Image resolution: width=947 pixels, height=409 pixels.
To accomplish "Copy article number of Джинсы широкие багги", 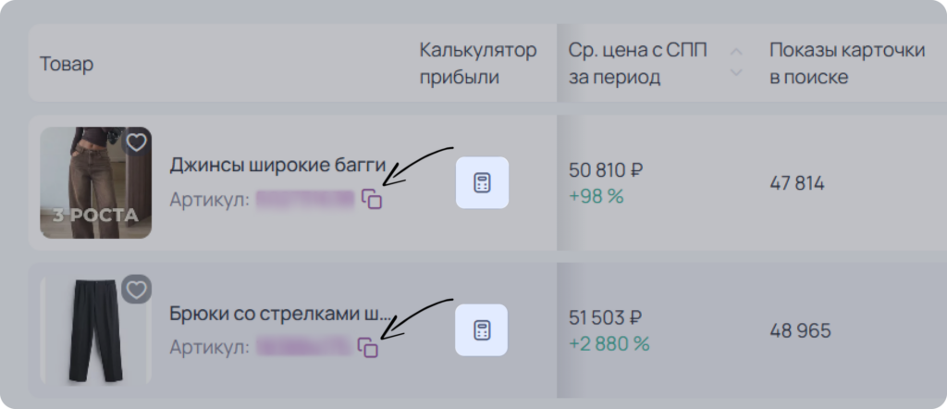I will point(372,199).
